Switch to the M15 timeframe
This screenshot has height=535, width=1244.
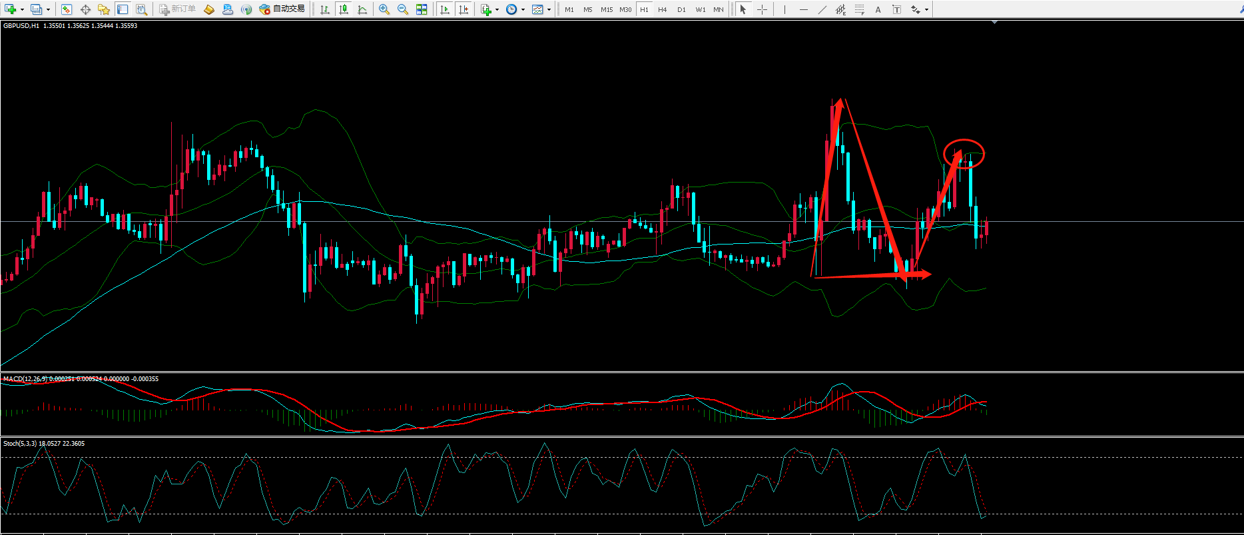click(606, 9)
